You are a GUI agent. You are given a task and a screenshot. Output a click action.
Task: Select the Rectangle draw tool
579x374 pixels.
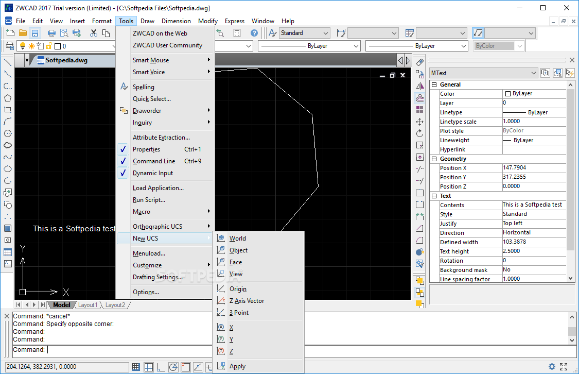click(7, 110)
